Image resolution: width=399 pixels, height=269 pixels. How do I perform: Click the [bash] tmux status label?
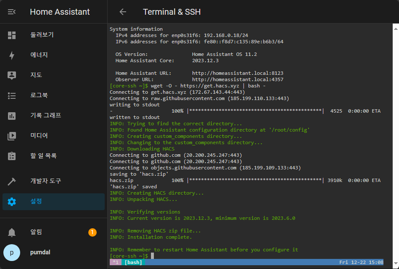(x=133, y=262)
